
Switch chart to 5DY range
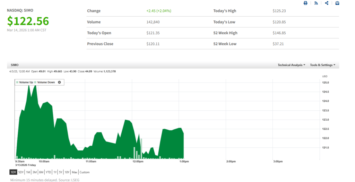[21, 172]
